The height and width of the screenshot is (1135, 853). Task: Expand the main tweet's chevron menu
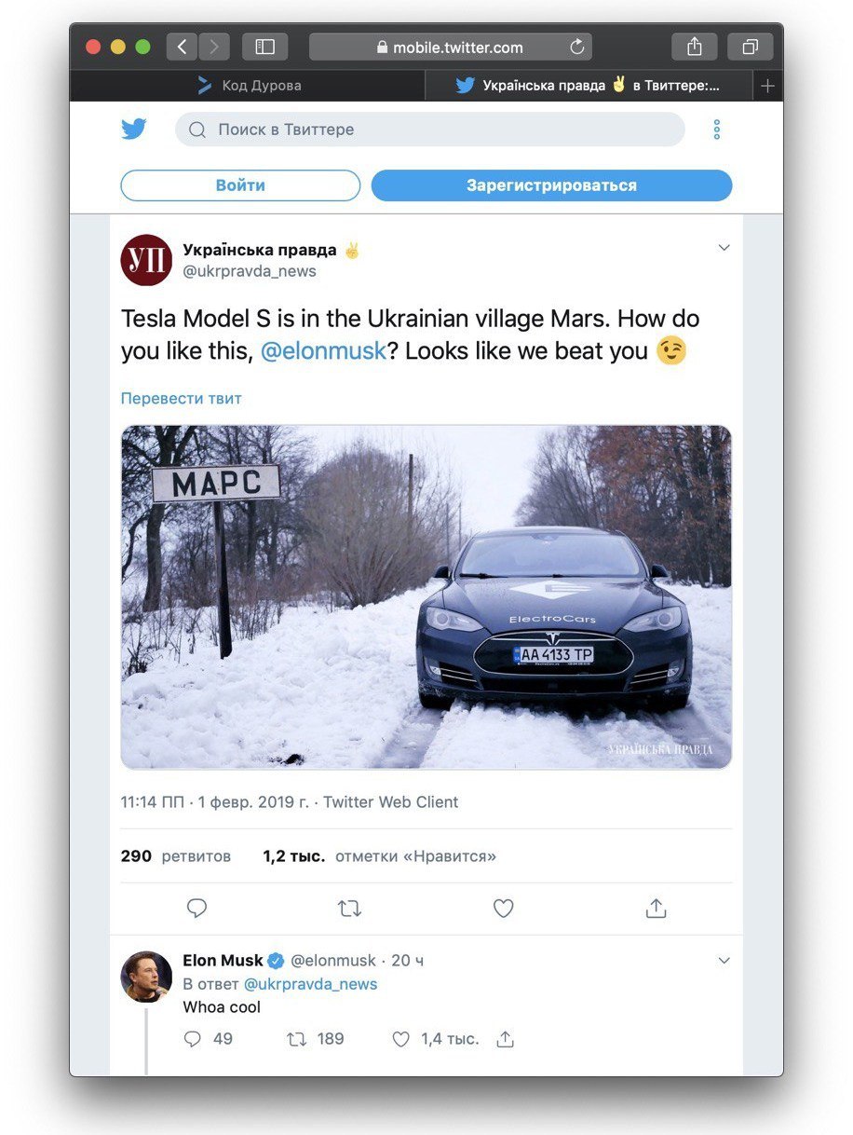[x=724, y=248]
